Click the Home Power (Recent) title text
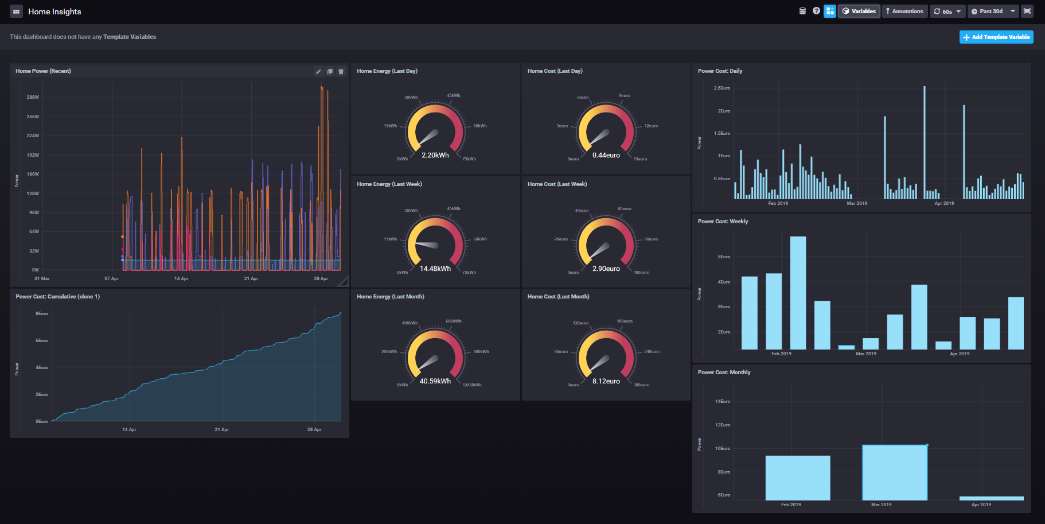The height and width of the screenshot is (524, 1045). [x=43, y=71]
